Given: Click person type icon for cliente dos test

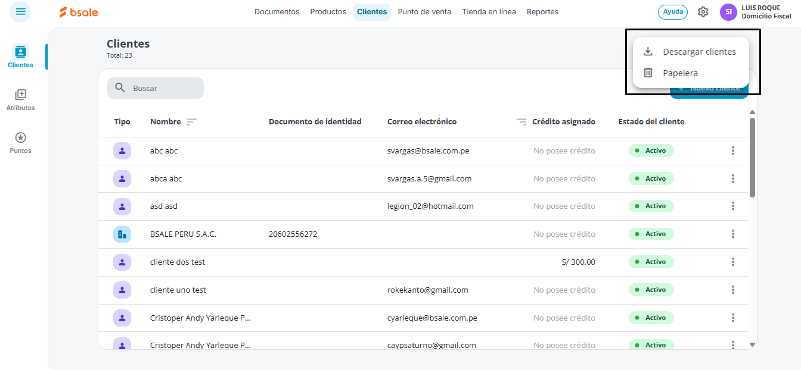Looking at the screenshot, I should pos(122,262).
